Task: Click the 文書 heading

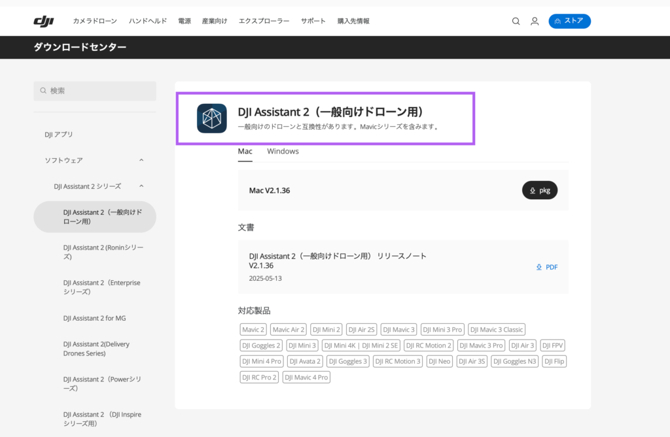Action: [246, 227]
